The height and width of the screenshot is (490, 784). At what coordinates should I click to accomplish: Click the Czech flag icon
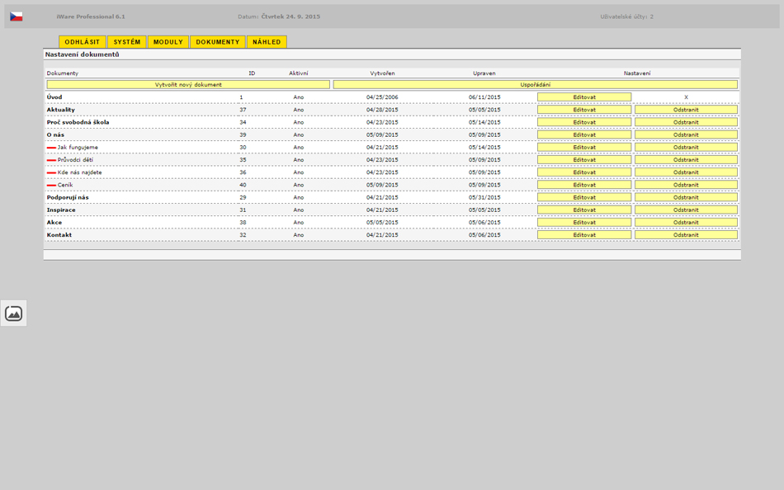pyautogui.click(x=16, y=16)
